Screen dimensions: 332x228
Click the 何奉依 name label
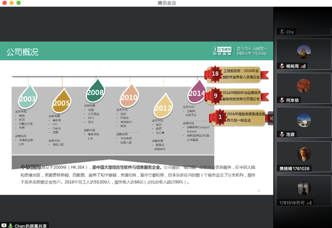coord(292,100)
